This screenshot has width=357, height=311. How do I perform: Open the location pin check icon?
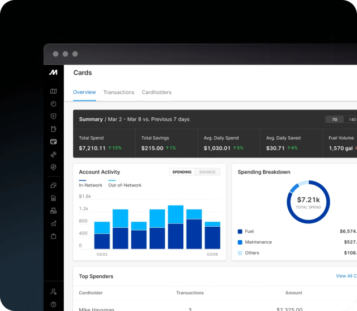54,167
